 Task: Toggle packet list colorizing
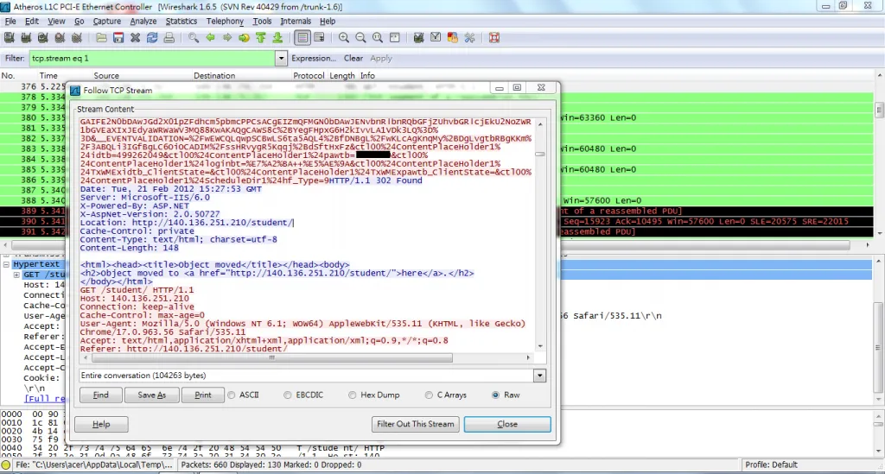(302, 38)
